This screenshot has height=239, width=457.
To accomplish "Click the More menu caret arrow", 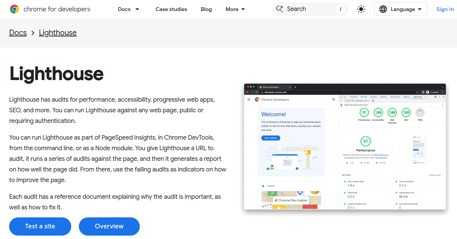I will click(243, 9).
